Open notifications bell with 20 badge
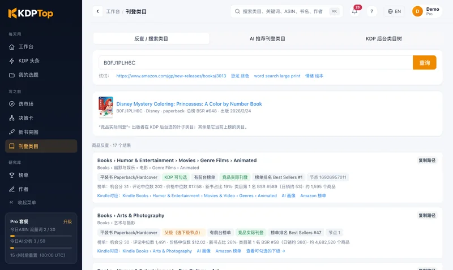The height and width of the screenshot is (270, 453). click(355, 11)
